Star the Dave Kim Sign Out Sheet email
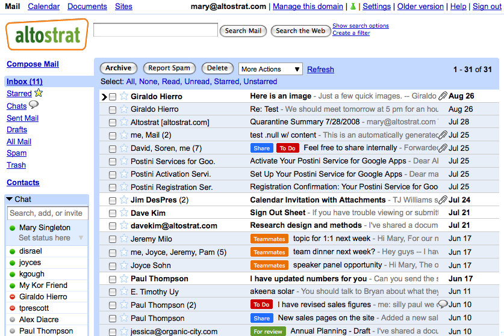Image resolution: width=504 pixels, height=336 pixels. pos(124,212)
